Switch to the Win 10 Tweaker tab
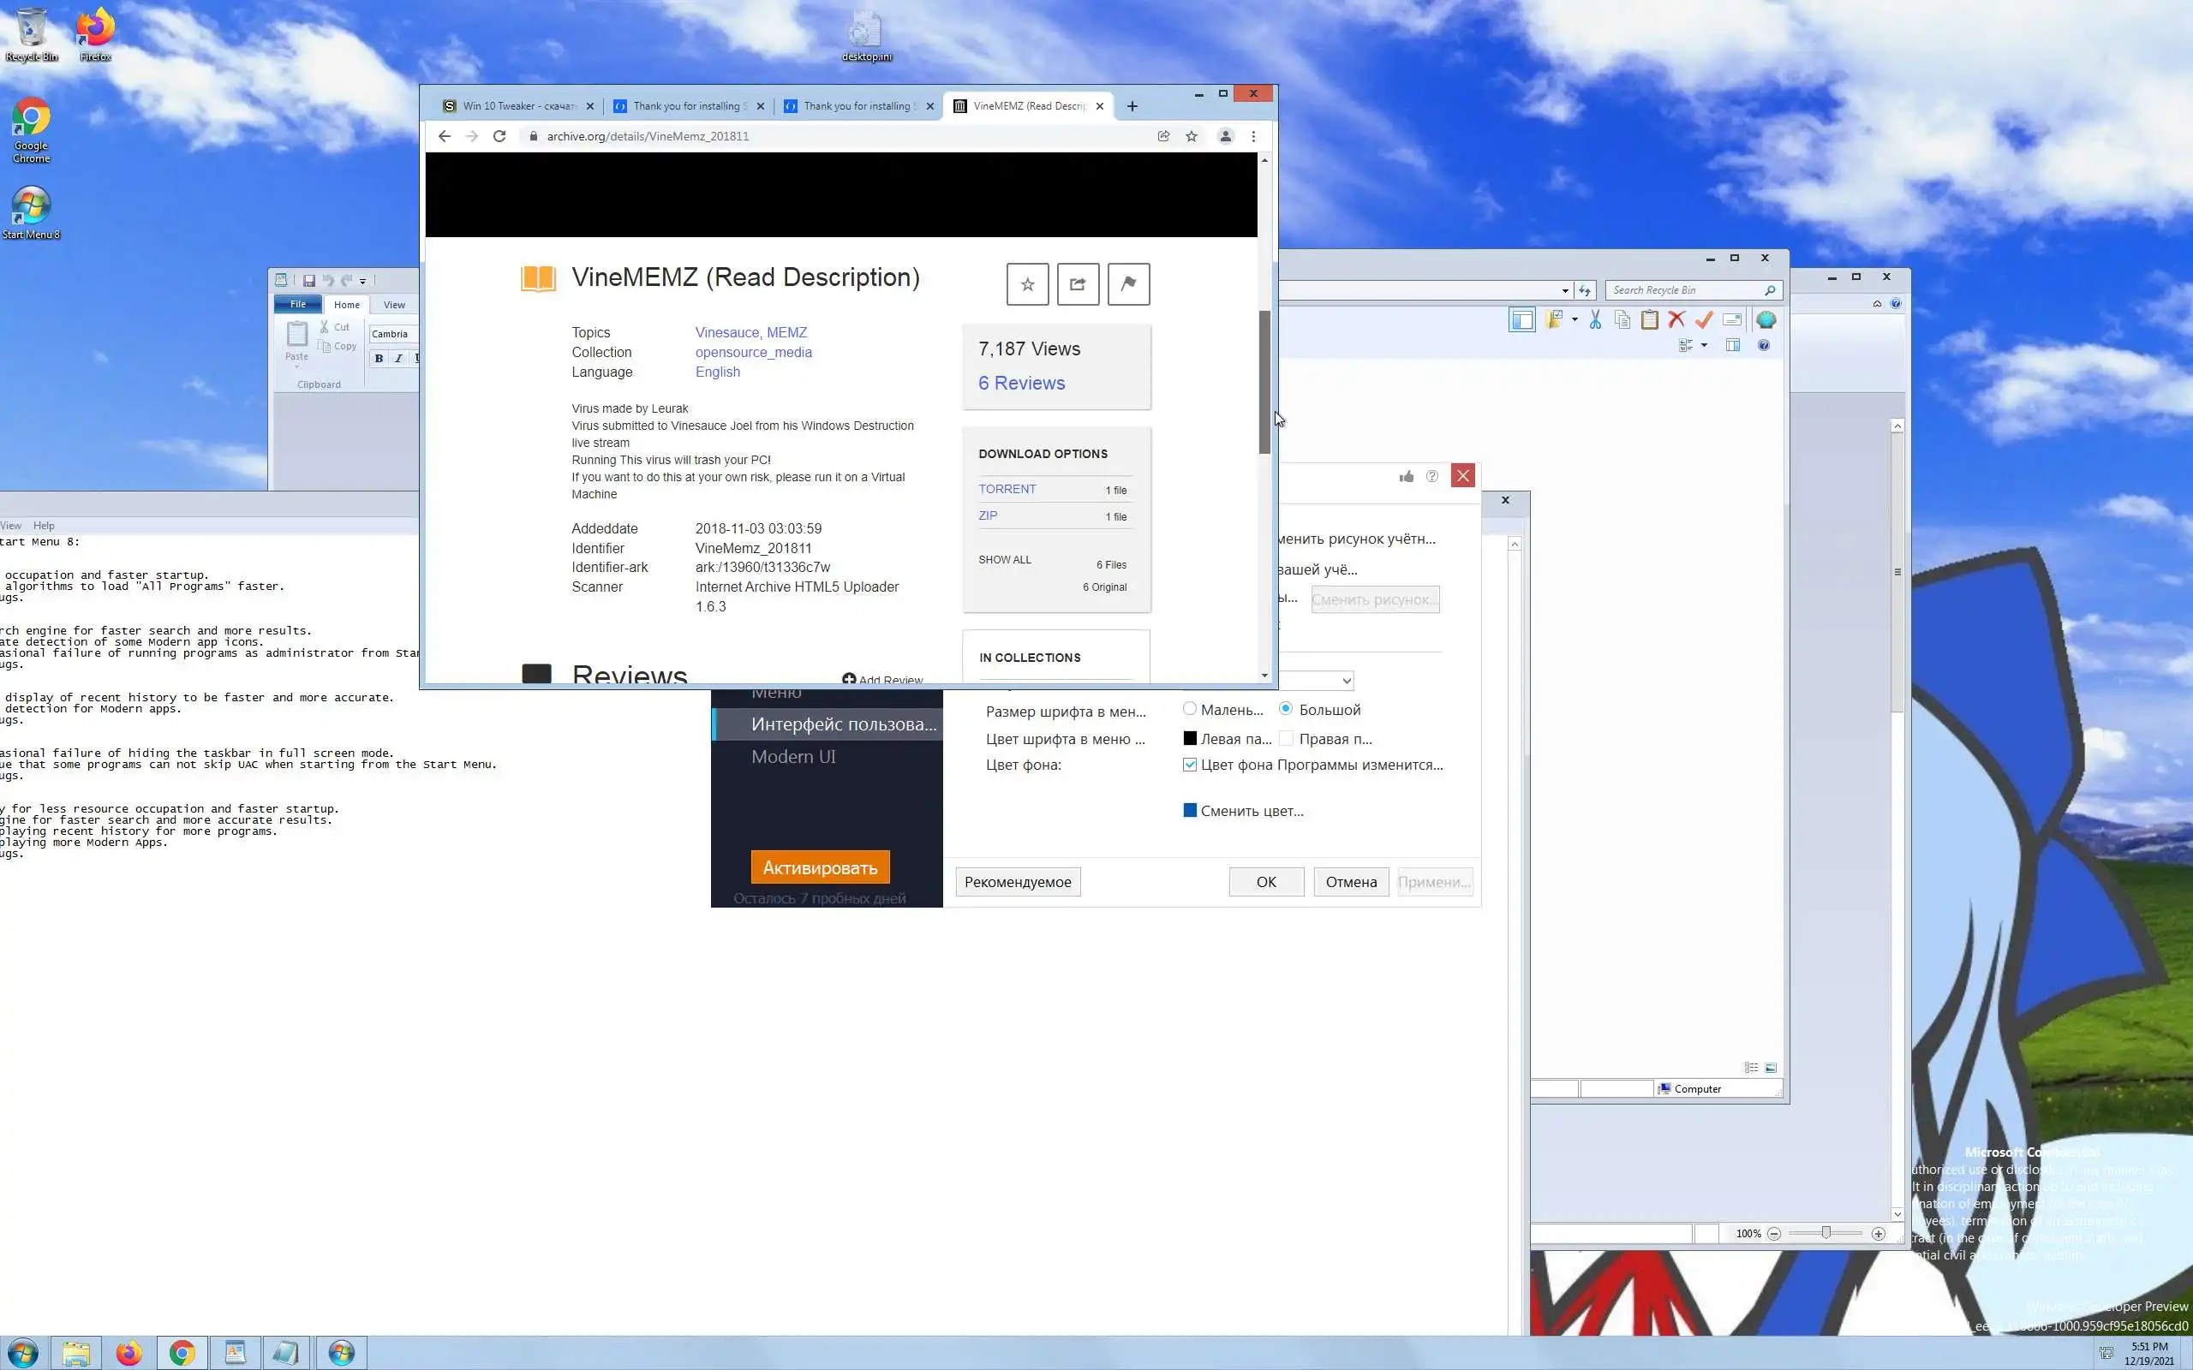 click(518, 106)
